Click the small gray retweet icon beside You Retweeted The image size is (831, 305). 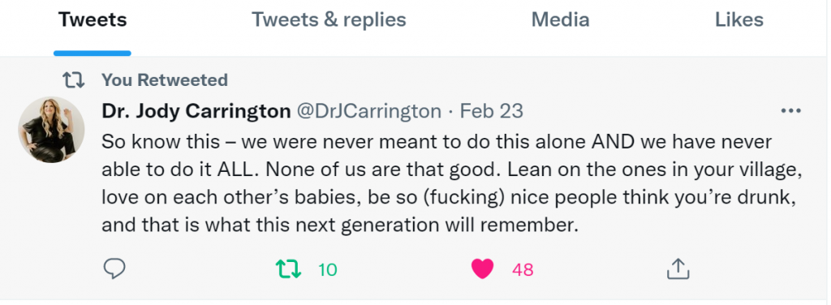73,80
